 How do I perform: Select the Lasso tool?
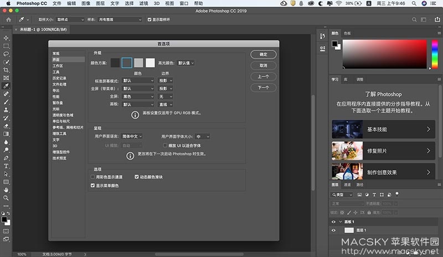point(6,54)
